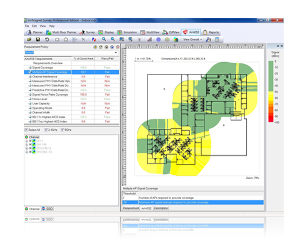Uncheck the CH 1 channel checkbox
The width and height of the screenshot is (305, 241).
click(31, 141)
